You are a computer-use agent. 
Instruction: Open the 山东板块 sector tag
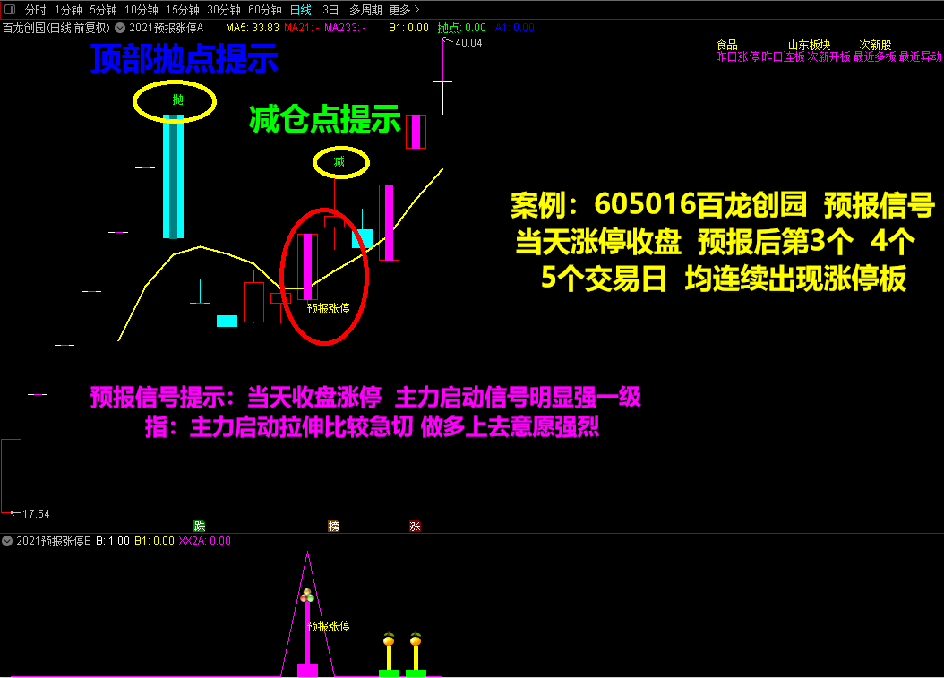pos(809,45)
